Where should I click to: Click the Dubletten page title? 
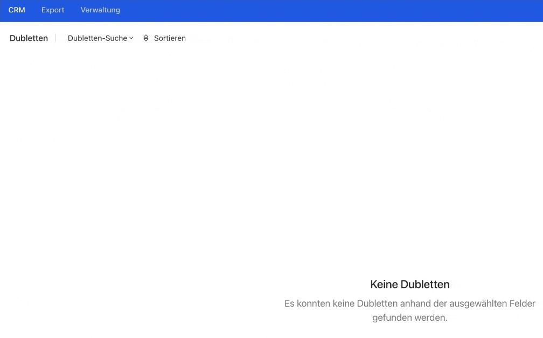29,38
